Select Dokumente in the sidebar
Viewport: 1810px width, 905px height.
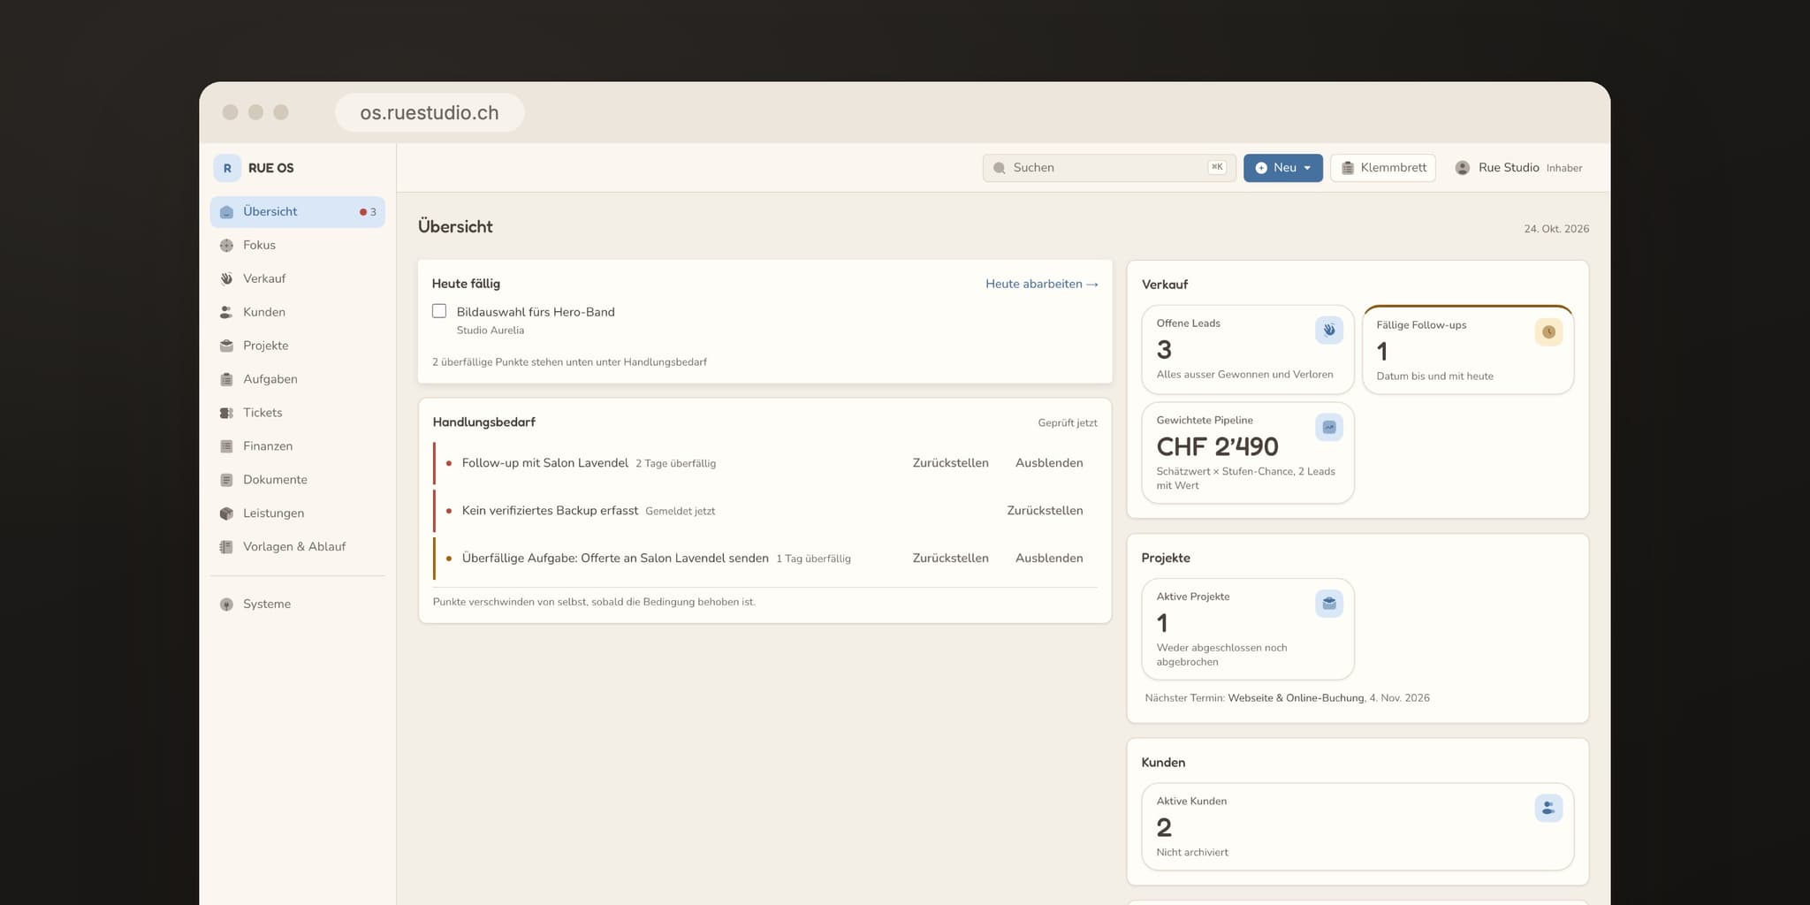[x=298, y=481]
